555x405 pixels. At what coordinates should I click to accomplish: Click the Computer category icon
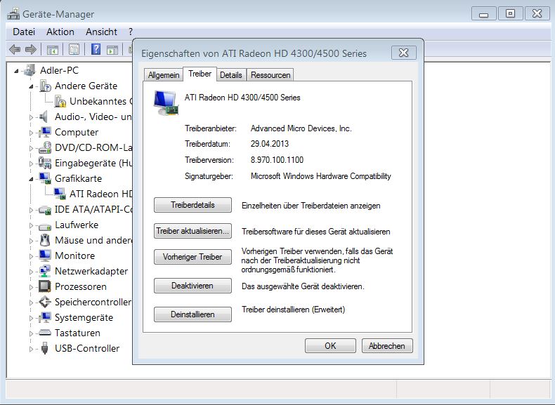45,132
